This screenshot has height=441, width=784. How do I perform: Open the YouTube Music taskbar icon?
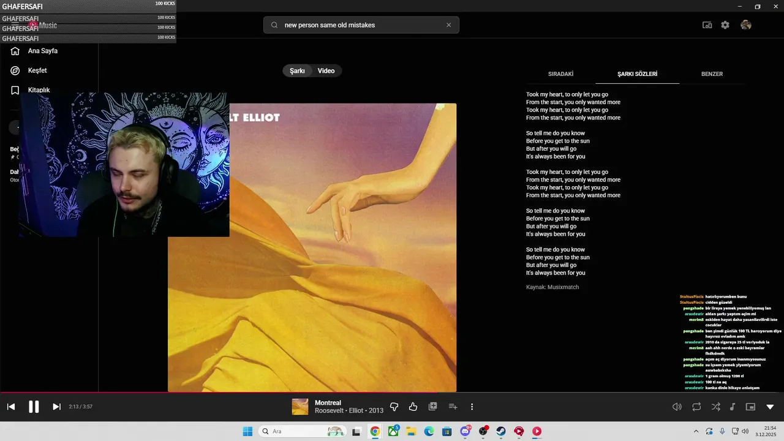point(537,431)
